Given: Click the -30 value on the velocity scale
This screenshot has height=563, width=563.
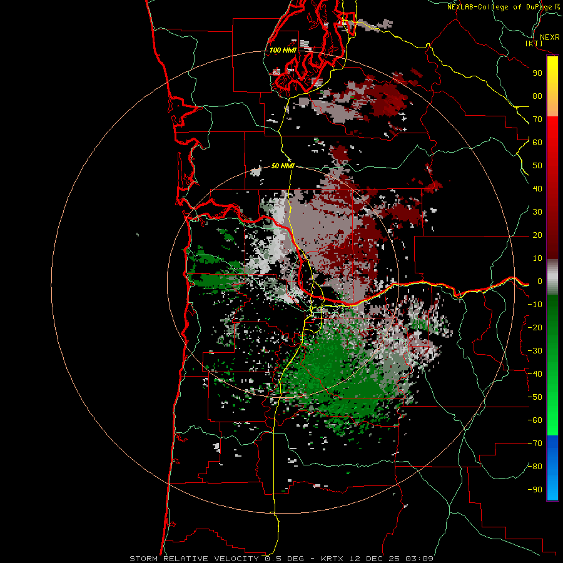Looking at the screenshot, I should (x=535, y=351).
